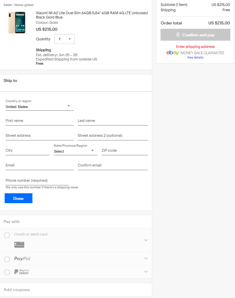Viewport: 235px width, 298px height.
Task: Expand the Credit or debit card section
Action: coord(146,240)
